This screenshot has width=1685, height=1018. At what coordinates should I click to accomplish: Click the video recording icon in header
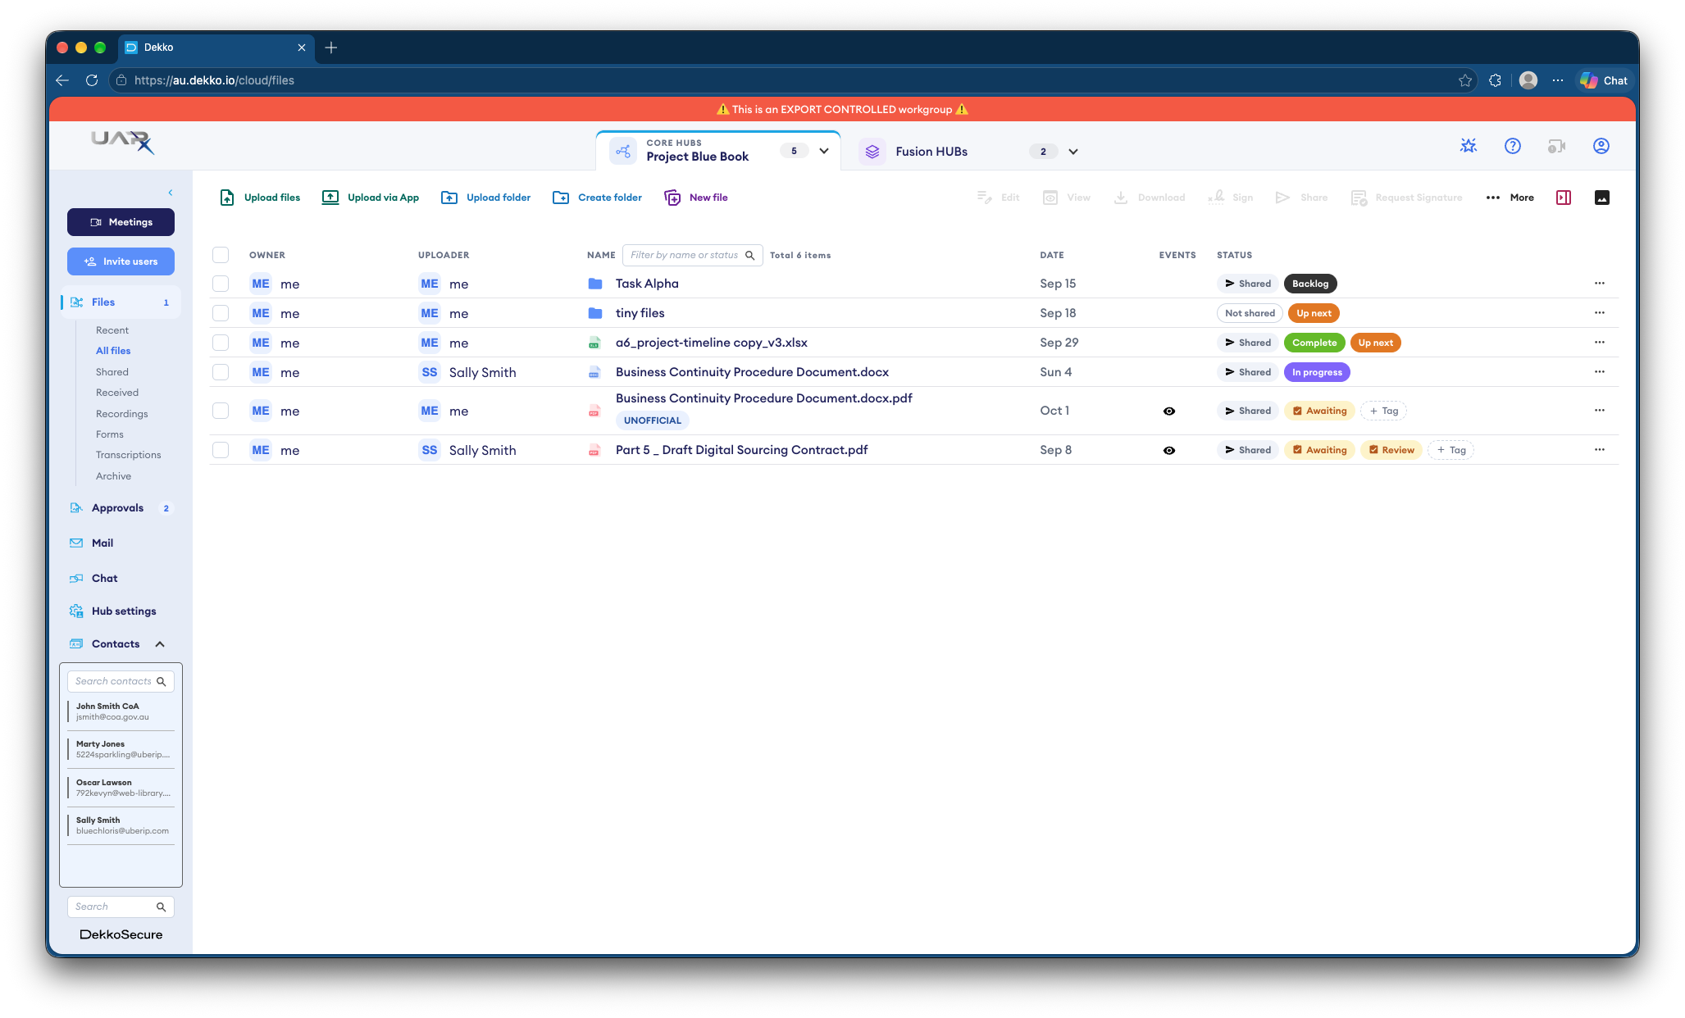[x=1556, y=146]
